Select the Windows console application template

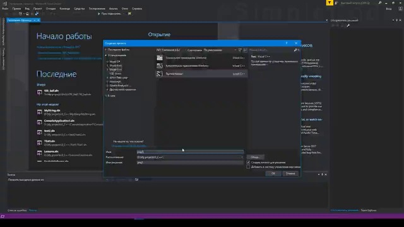[x=201, y=58]
